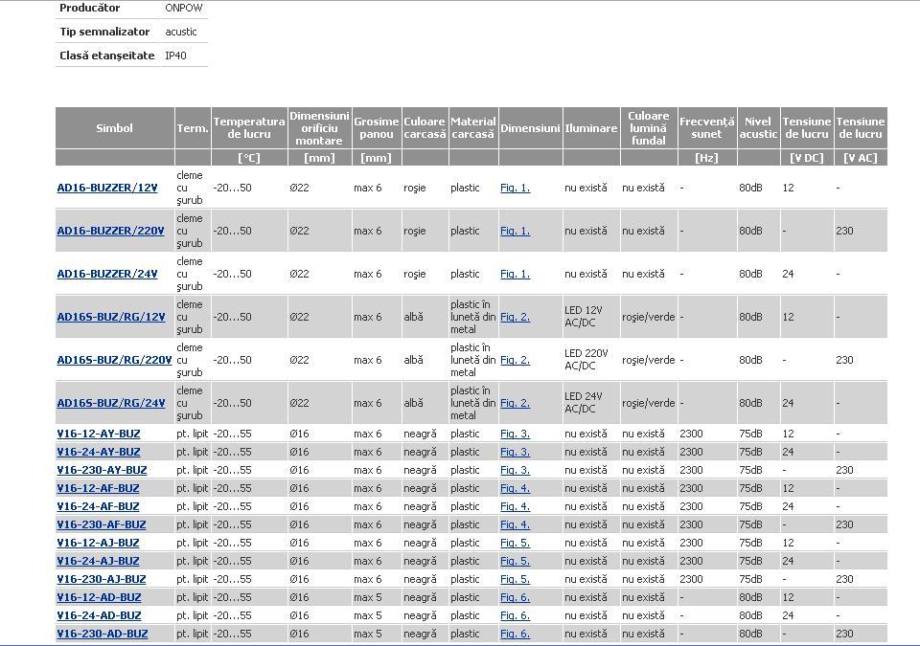The height and width of the screenshot is (646, 920).
Task: Select the 'IP40' value
Action: (176, 56)
